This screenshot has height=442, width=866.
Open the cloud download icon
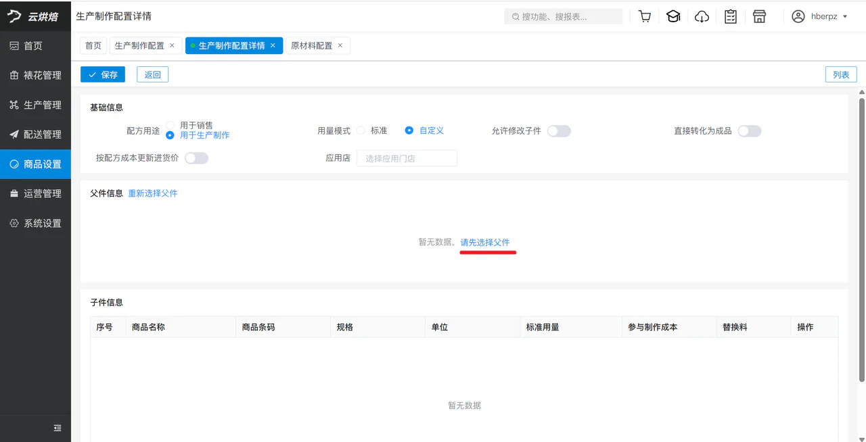coord(702,16)
